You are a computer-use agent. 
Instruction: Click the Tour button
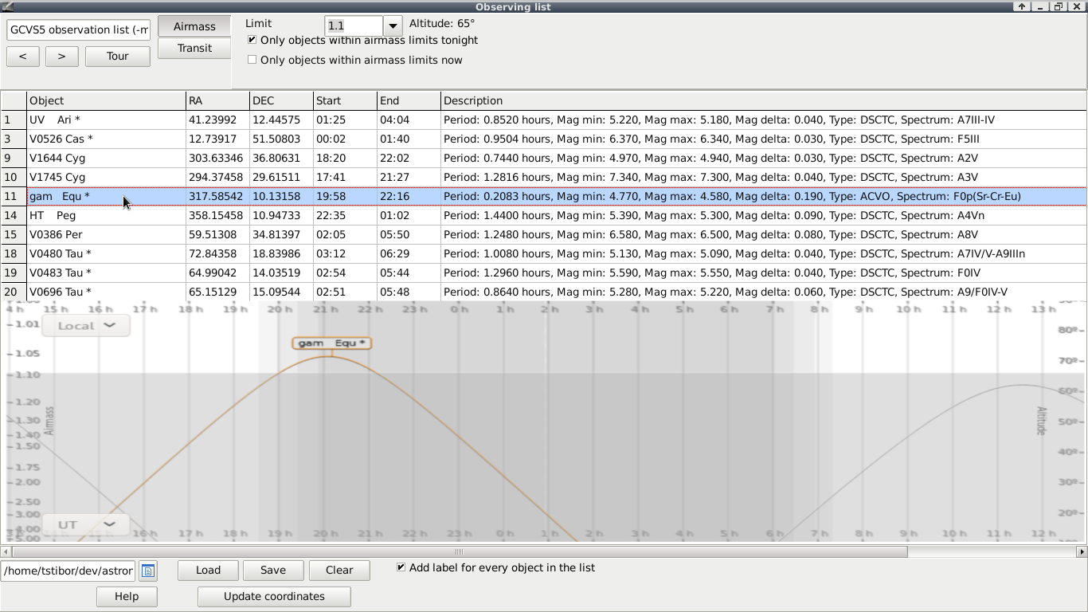point(118,56)
